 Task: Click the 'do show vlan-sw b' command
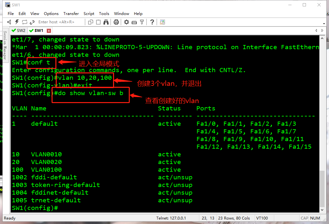[x=91, y=93]
